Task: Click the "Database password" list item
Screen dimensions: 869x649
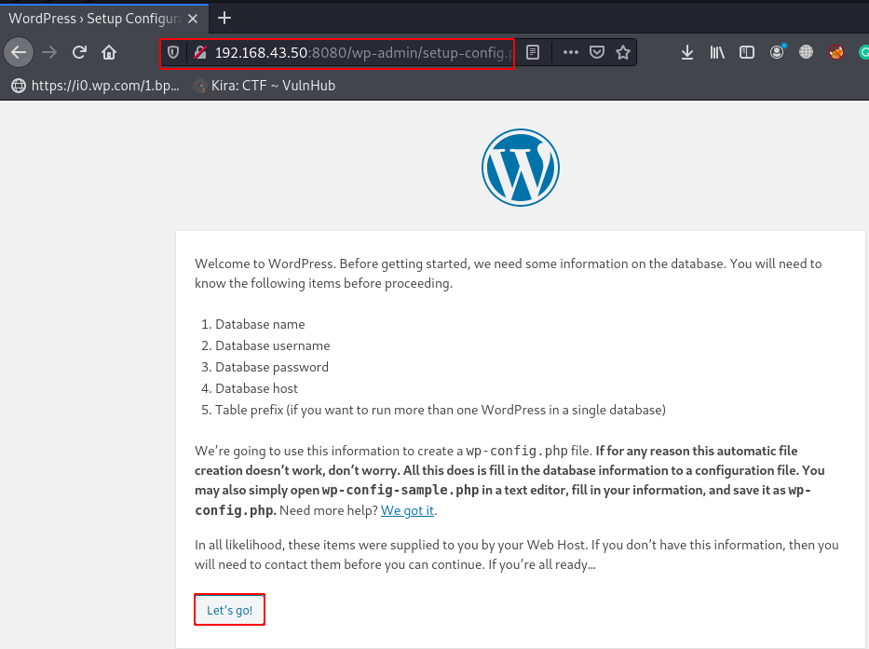Action: (x=272, y=367)
